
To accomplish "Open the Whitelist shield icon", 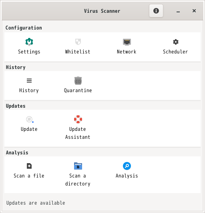I will click(78, 42).
